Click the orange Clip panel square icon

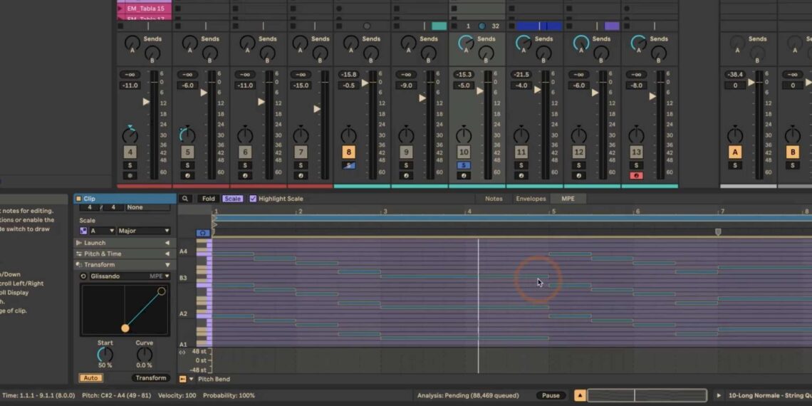click(x=78, y=199)
